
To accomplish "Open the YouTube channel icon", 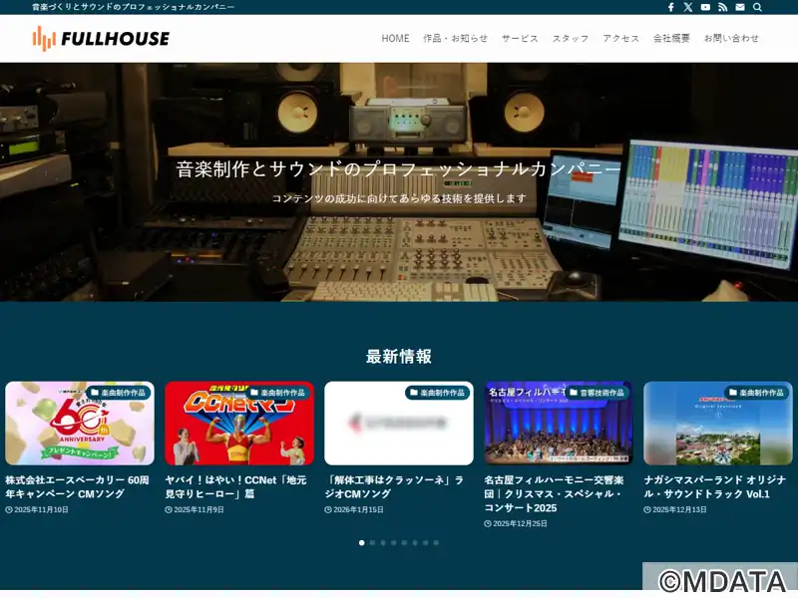I will [x=705, y=7].
